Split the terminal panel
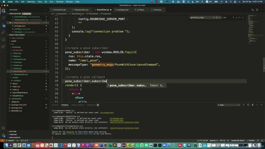This screenshot has width=265, height=149. [248, 105]
